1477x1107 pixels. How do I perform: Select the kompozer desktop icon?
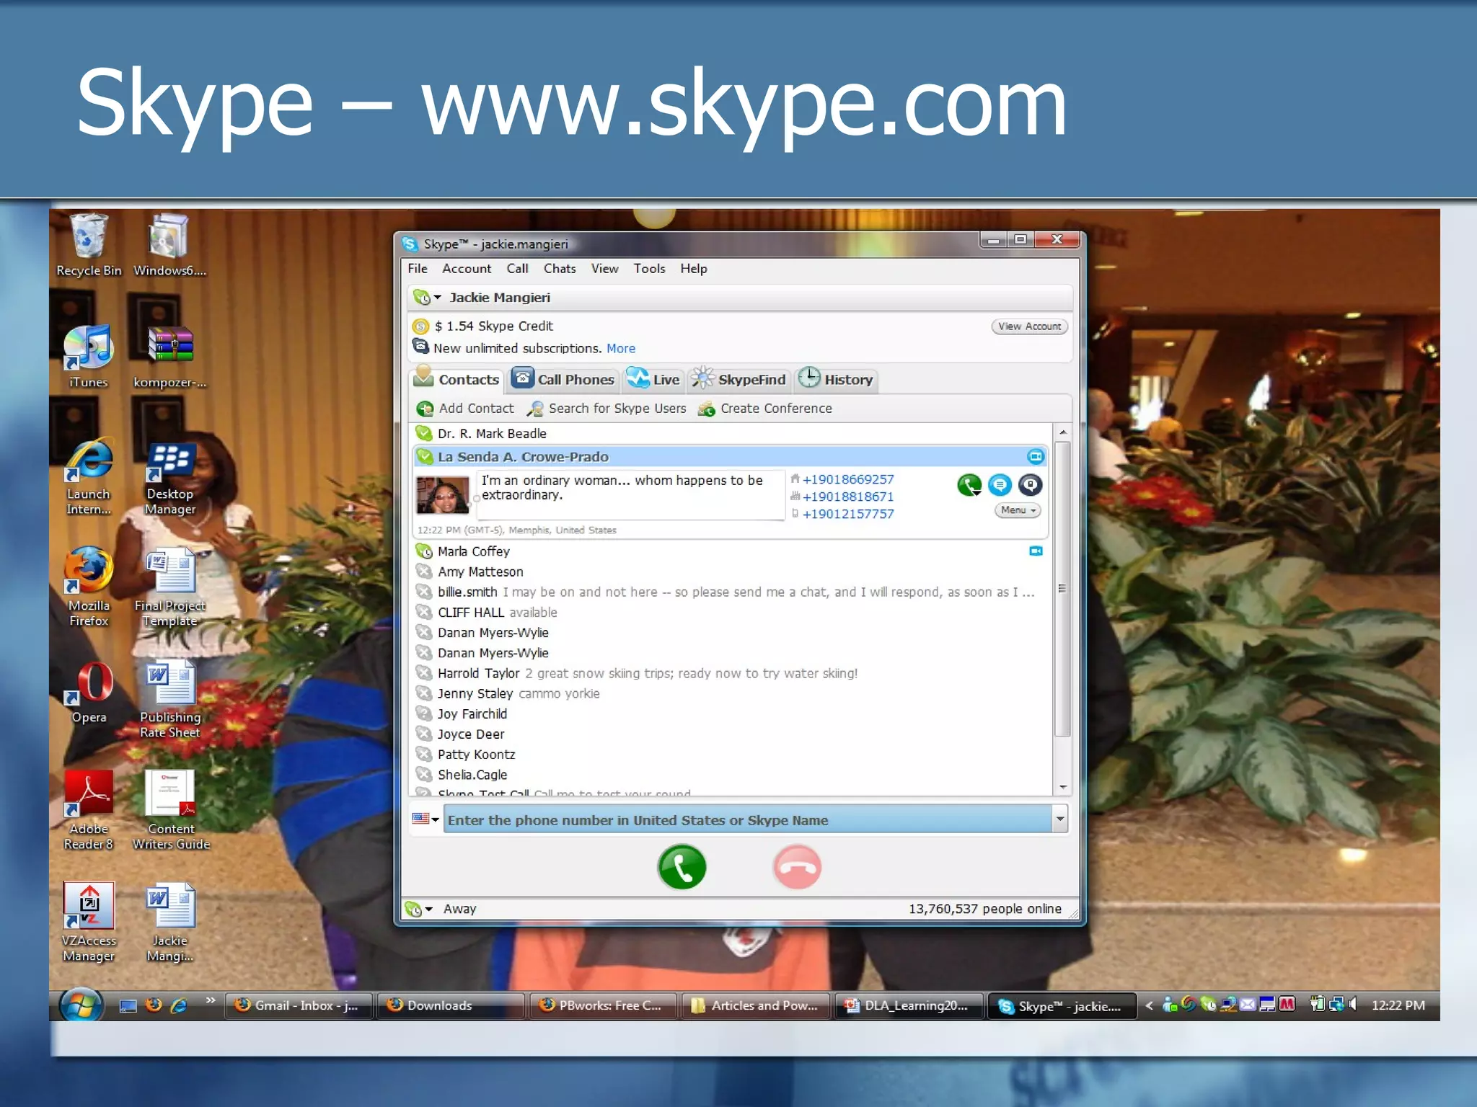(x=170, y=357)
